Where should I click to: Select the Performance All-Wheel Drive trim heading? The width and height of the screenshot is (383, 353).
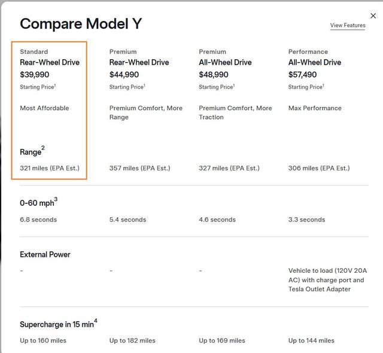(315, 62)
